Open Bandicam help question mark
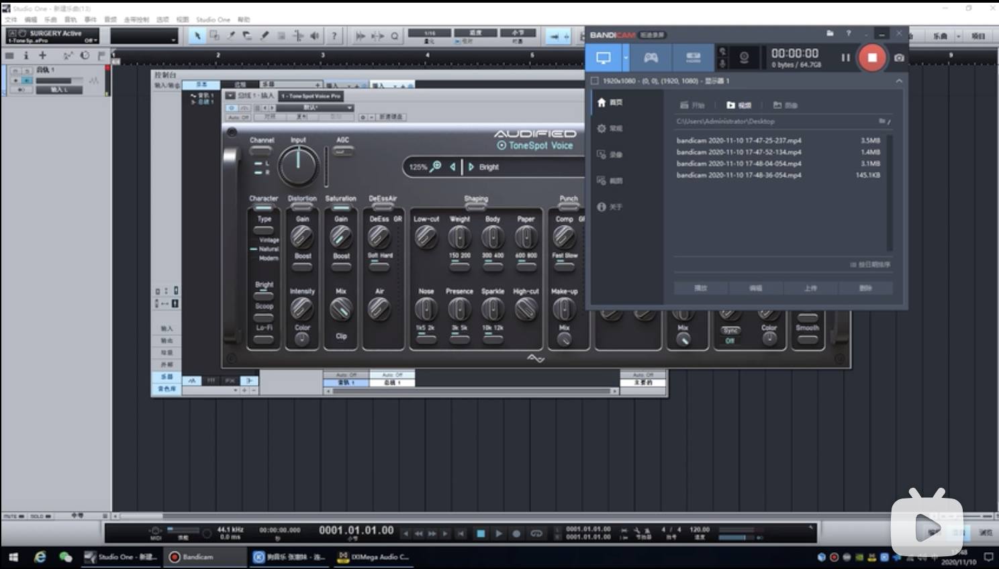The height and width of the screenshot is (569, 999). [x=849, y=33]
